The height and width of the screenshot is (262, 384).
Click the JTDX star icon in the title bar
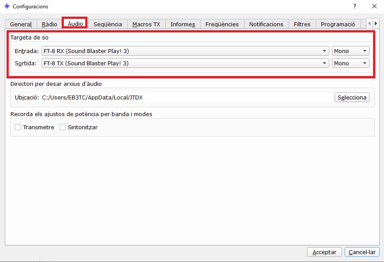tap(7, 6)
